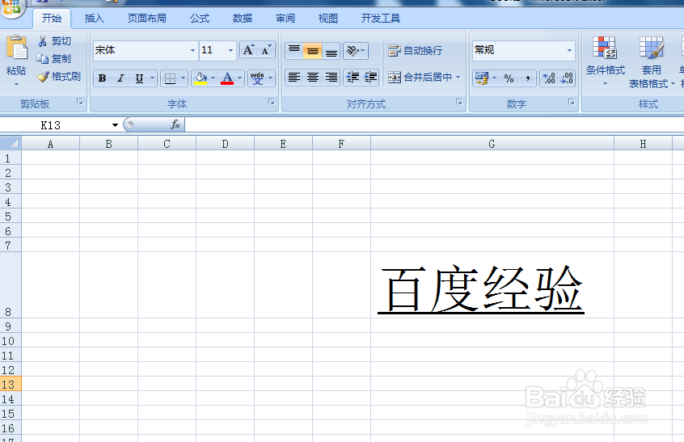This screenshot has width=684, height=442.
Task: Expand font 字体 dialog launcher
Action: [x=272, y=102]
